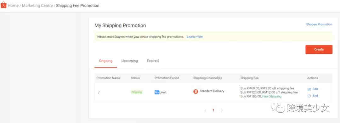Go to previous page arrow

coord(205,110)
